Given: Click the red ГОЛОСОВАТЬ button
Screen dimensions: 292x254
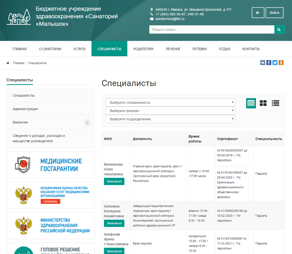Looking at the screenshot, I should (x=51, y=201).
